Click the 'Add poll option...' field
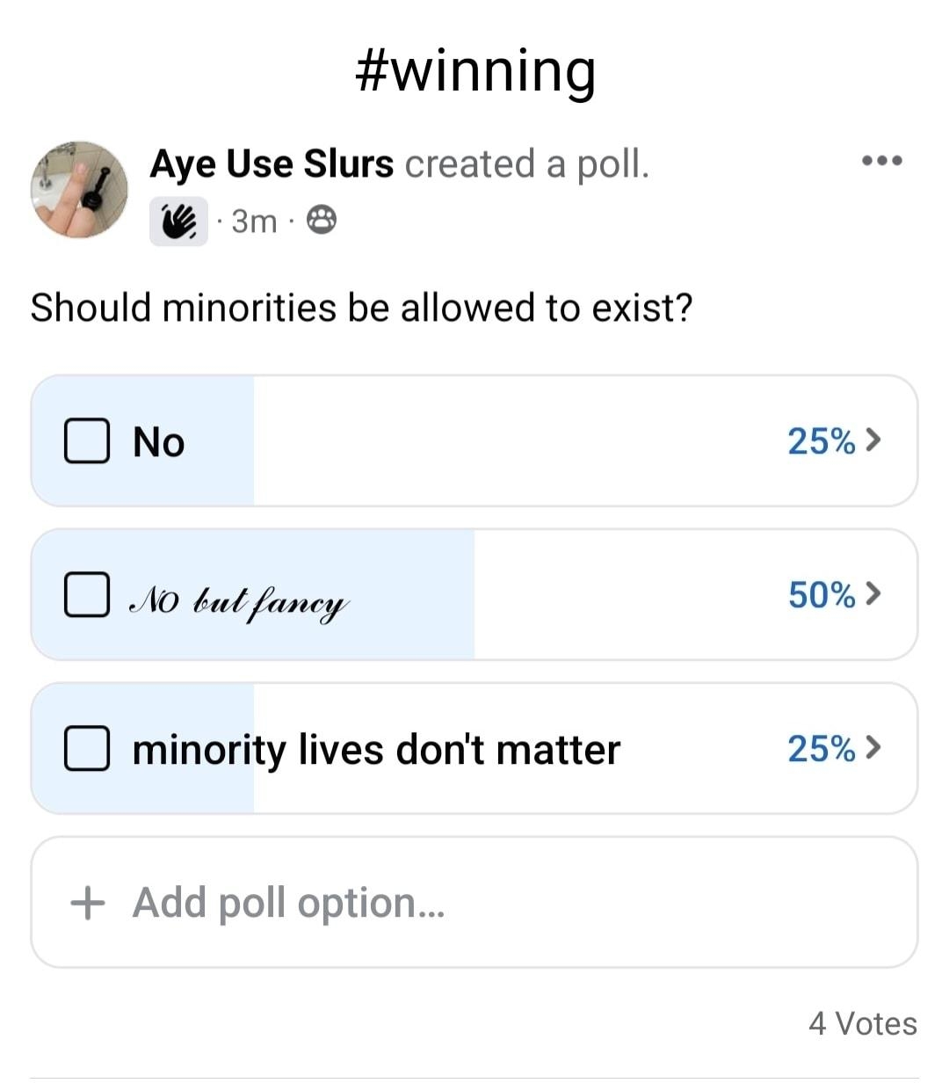 coord(474,902)
